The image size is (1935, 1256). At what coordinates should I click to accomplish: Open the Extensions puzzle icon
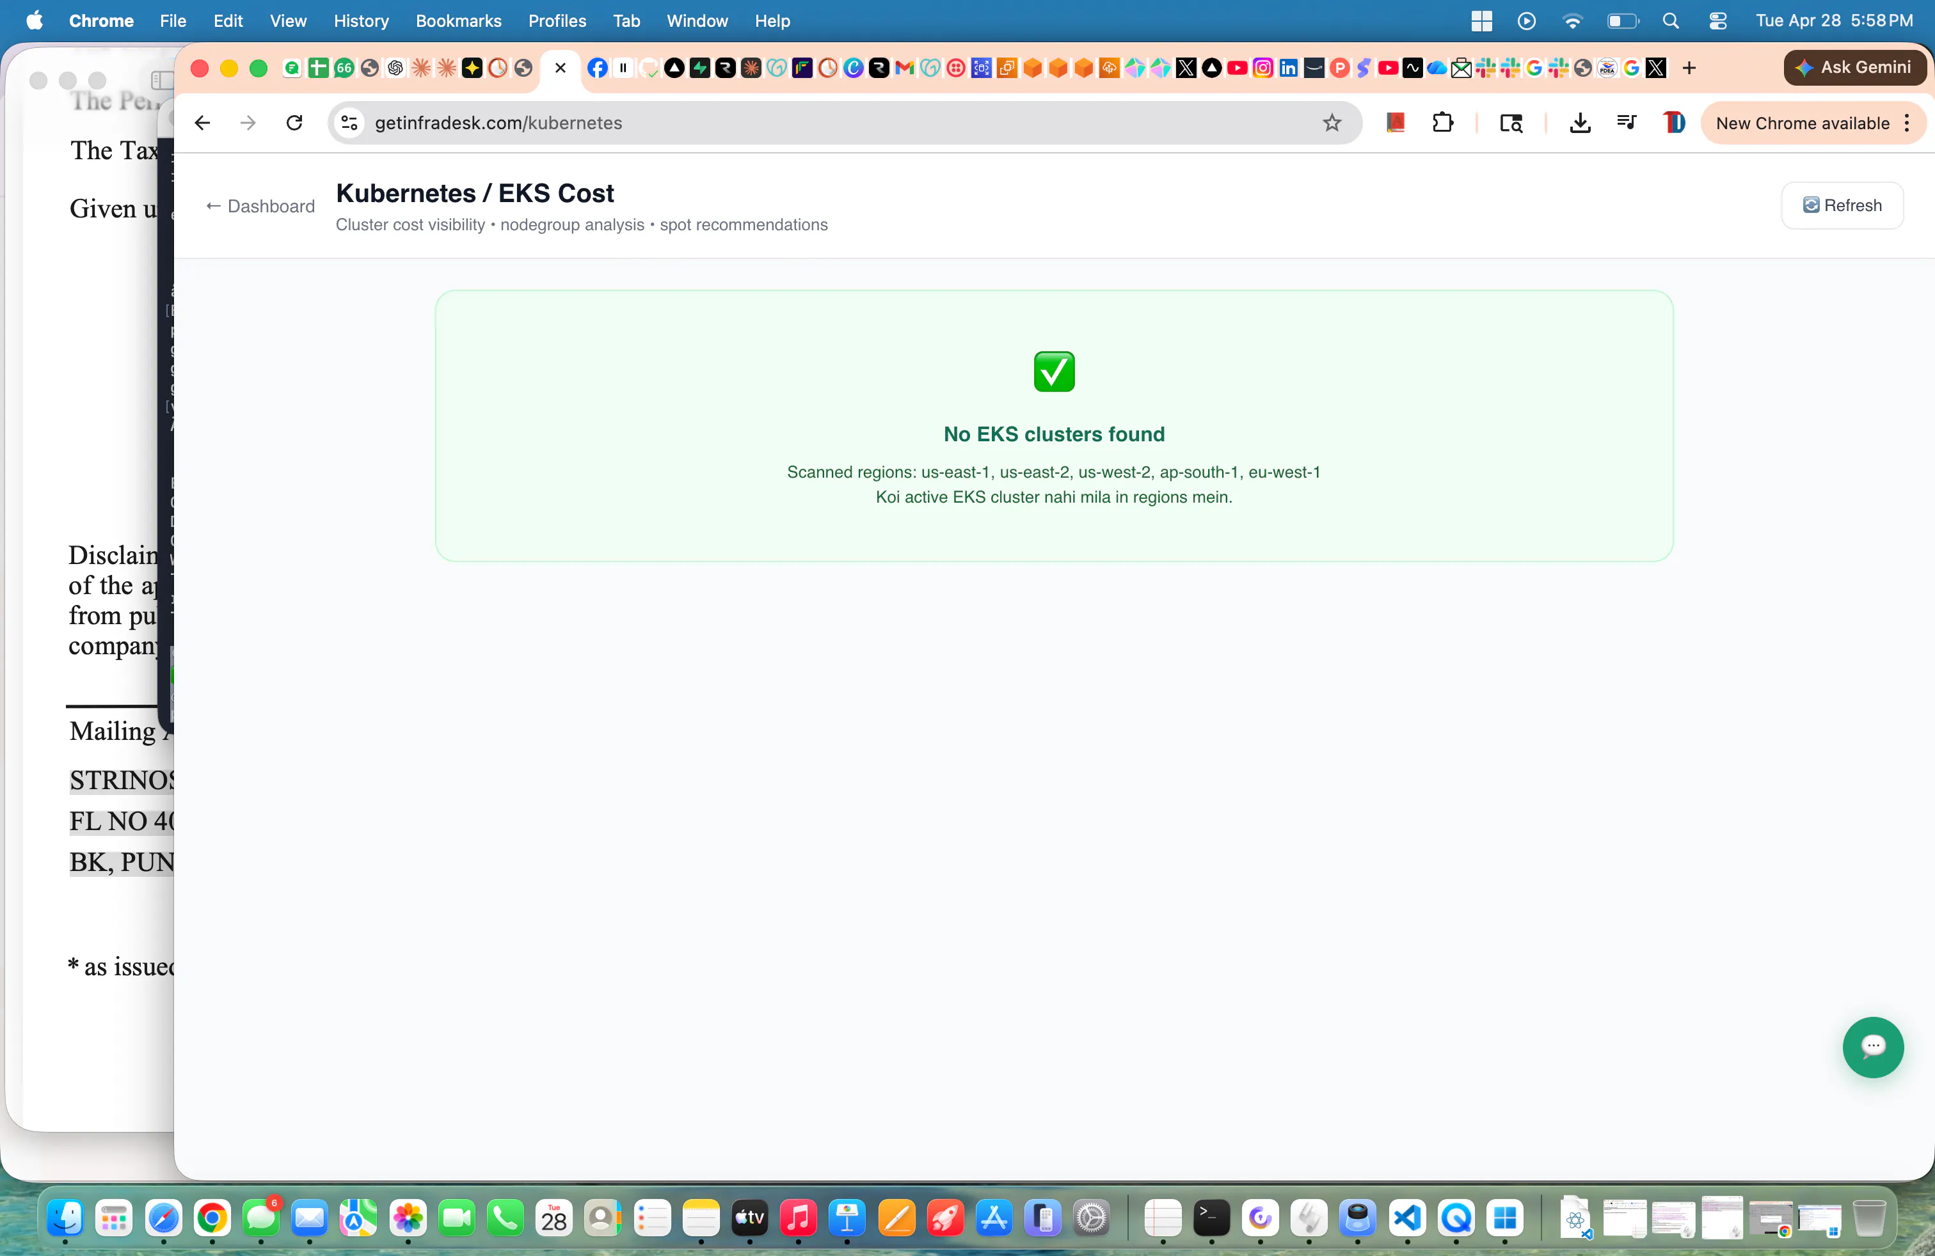pyautogui.click(x=1443, y=123)
